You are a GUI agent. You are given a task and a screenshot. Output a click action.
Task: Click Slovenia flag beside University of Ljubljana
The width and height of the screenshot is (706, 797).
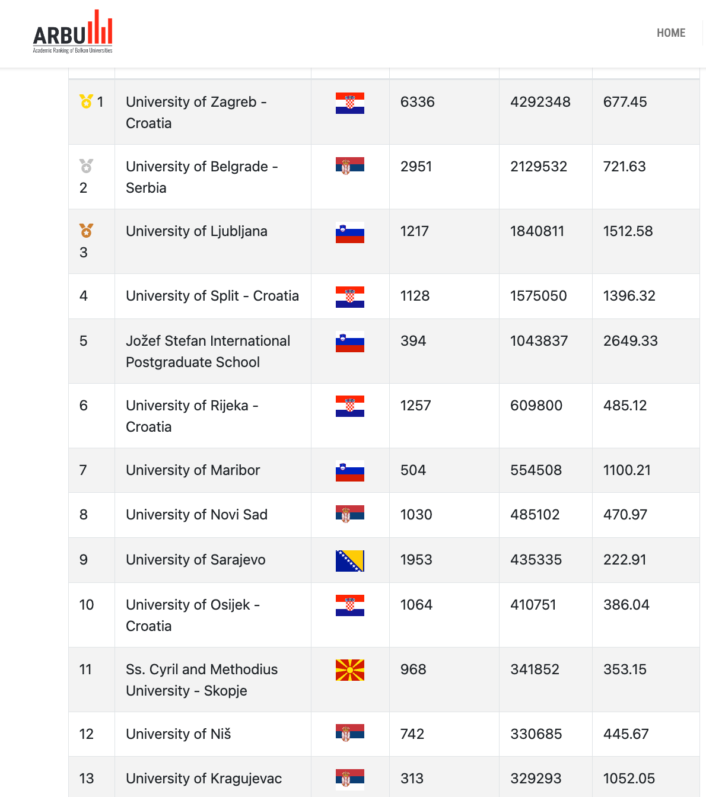click(349, 232)
